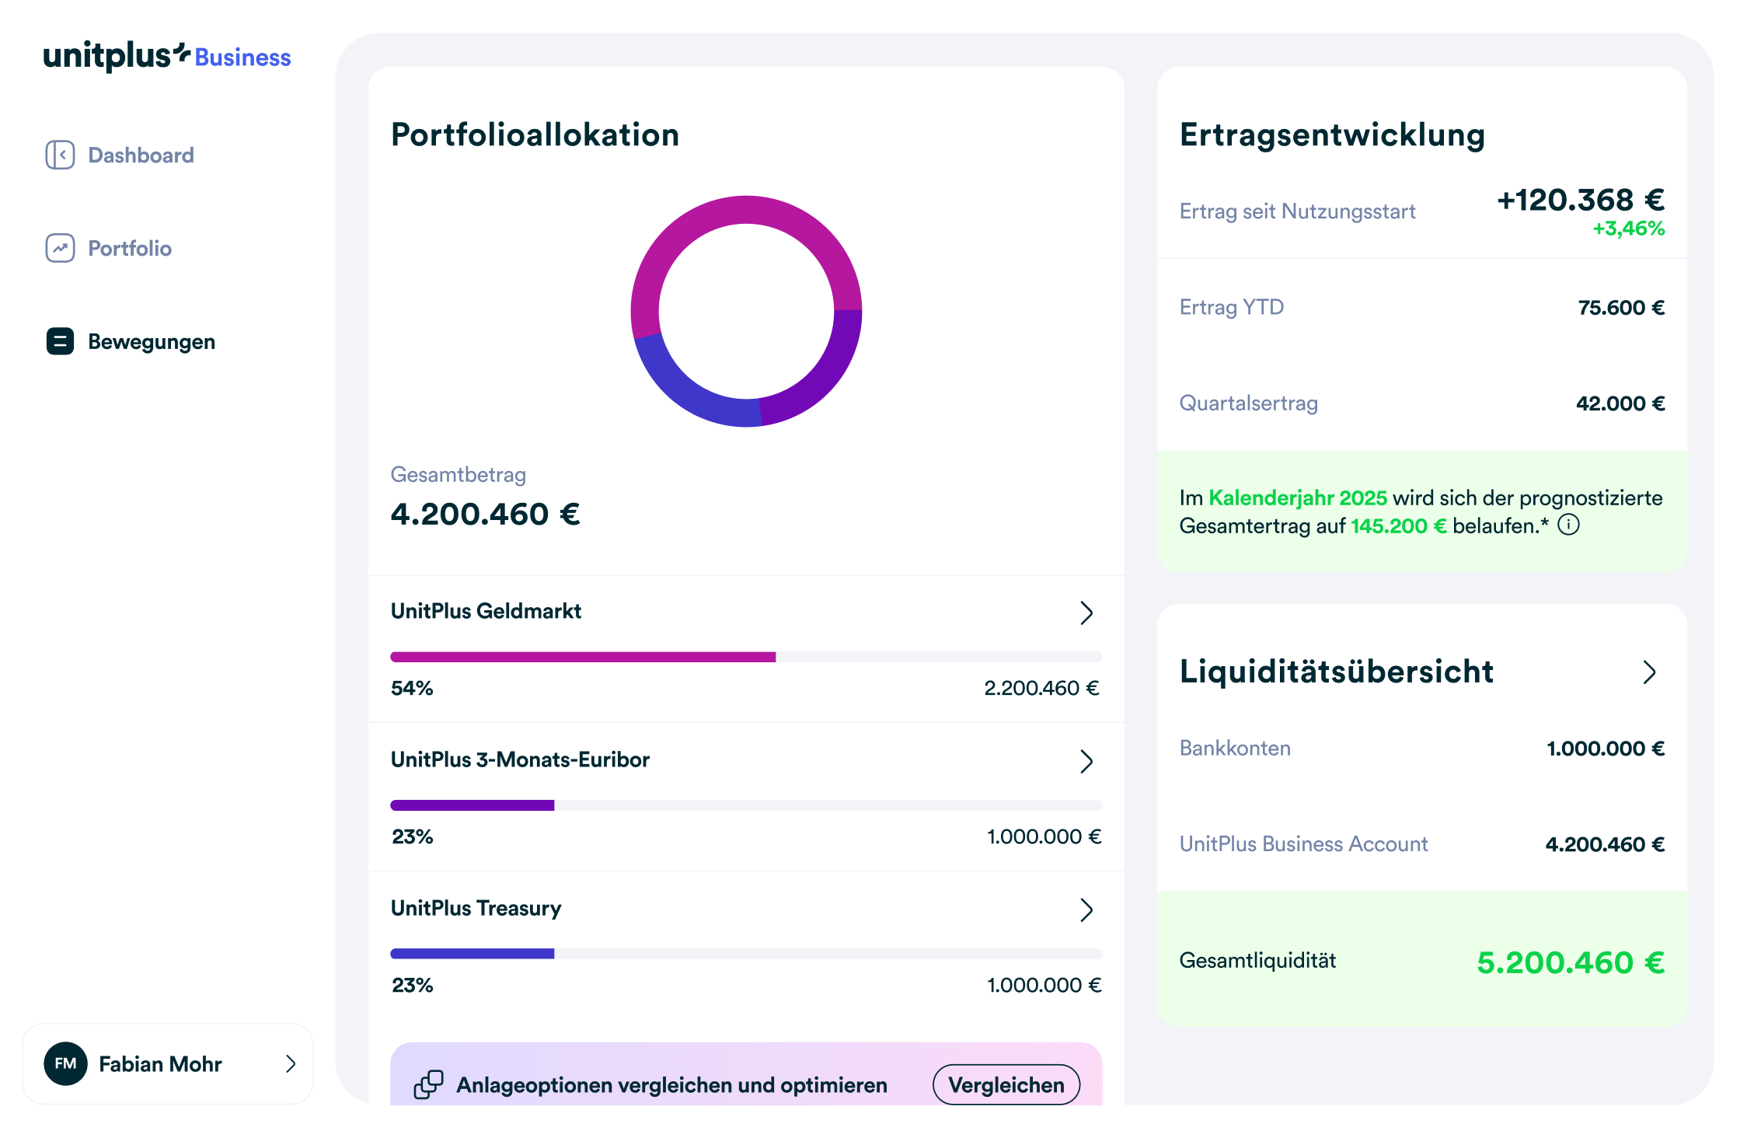Click the Quartalsertrag label
Screen dimensions: 1747x1138
[x=1249, y=403]
